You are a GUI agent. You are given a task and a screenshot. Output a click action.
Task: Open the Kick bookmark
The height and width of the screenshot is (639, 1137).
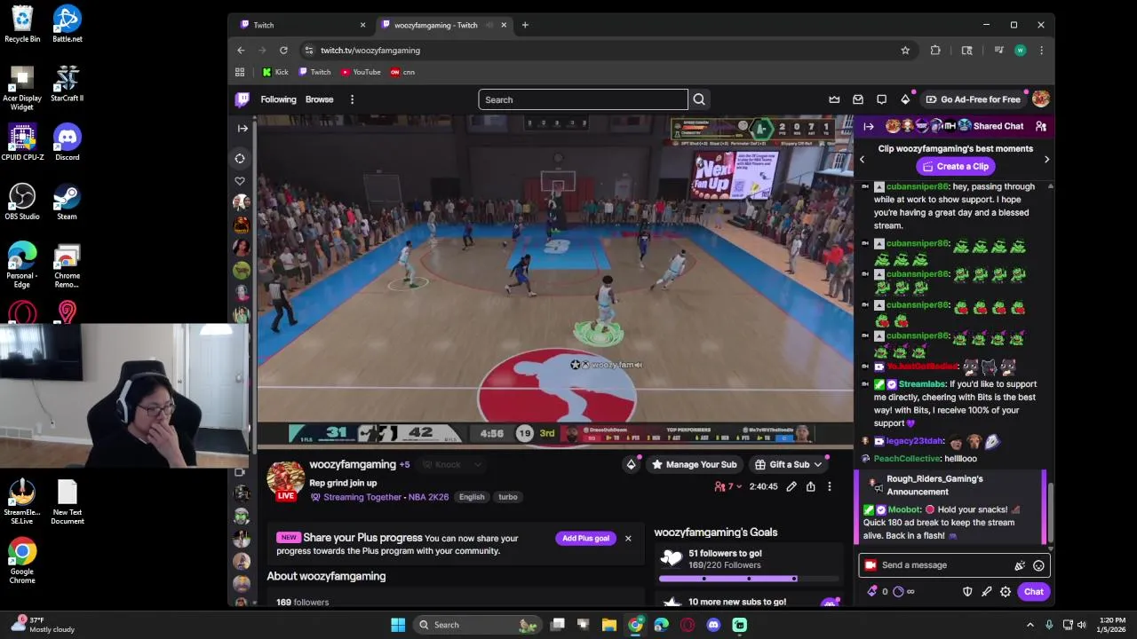[275, 72]
